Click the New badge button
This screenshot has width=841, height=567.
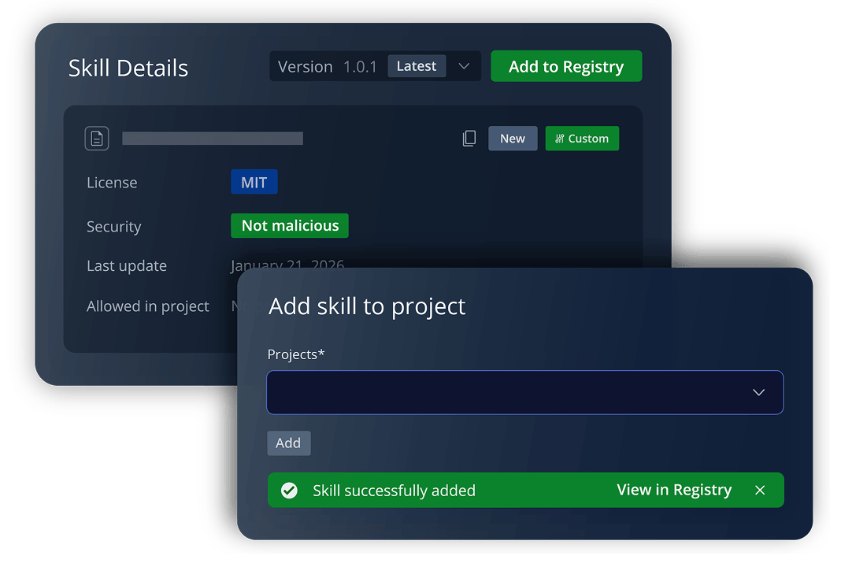click(x=512, y=139)
